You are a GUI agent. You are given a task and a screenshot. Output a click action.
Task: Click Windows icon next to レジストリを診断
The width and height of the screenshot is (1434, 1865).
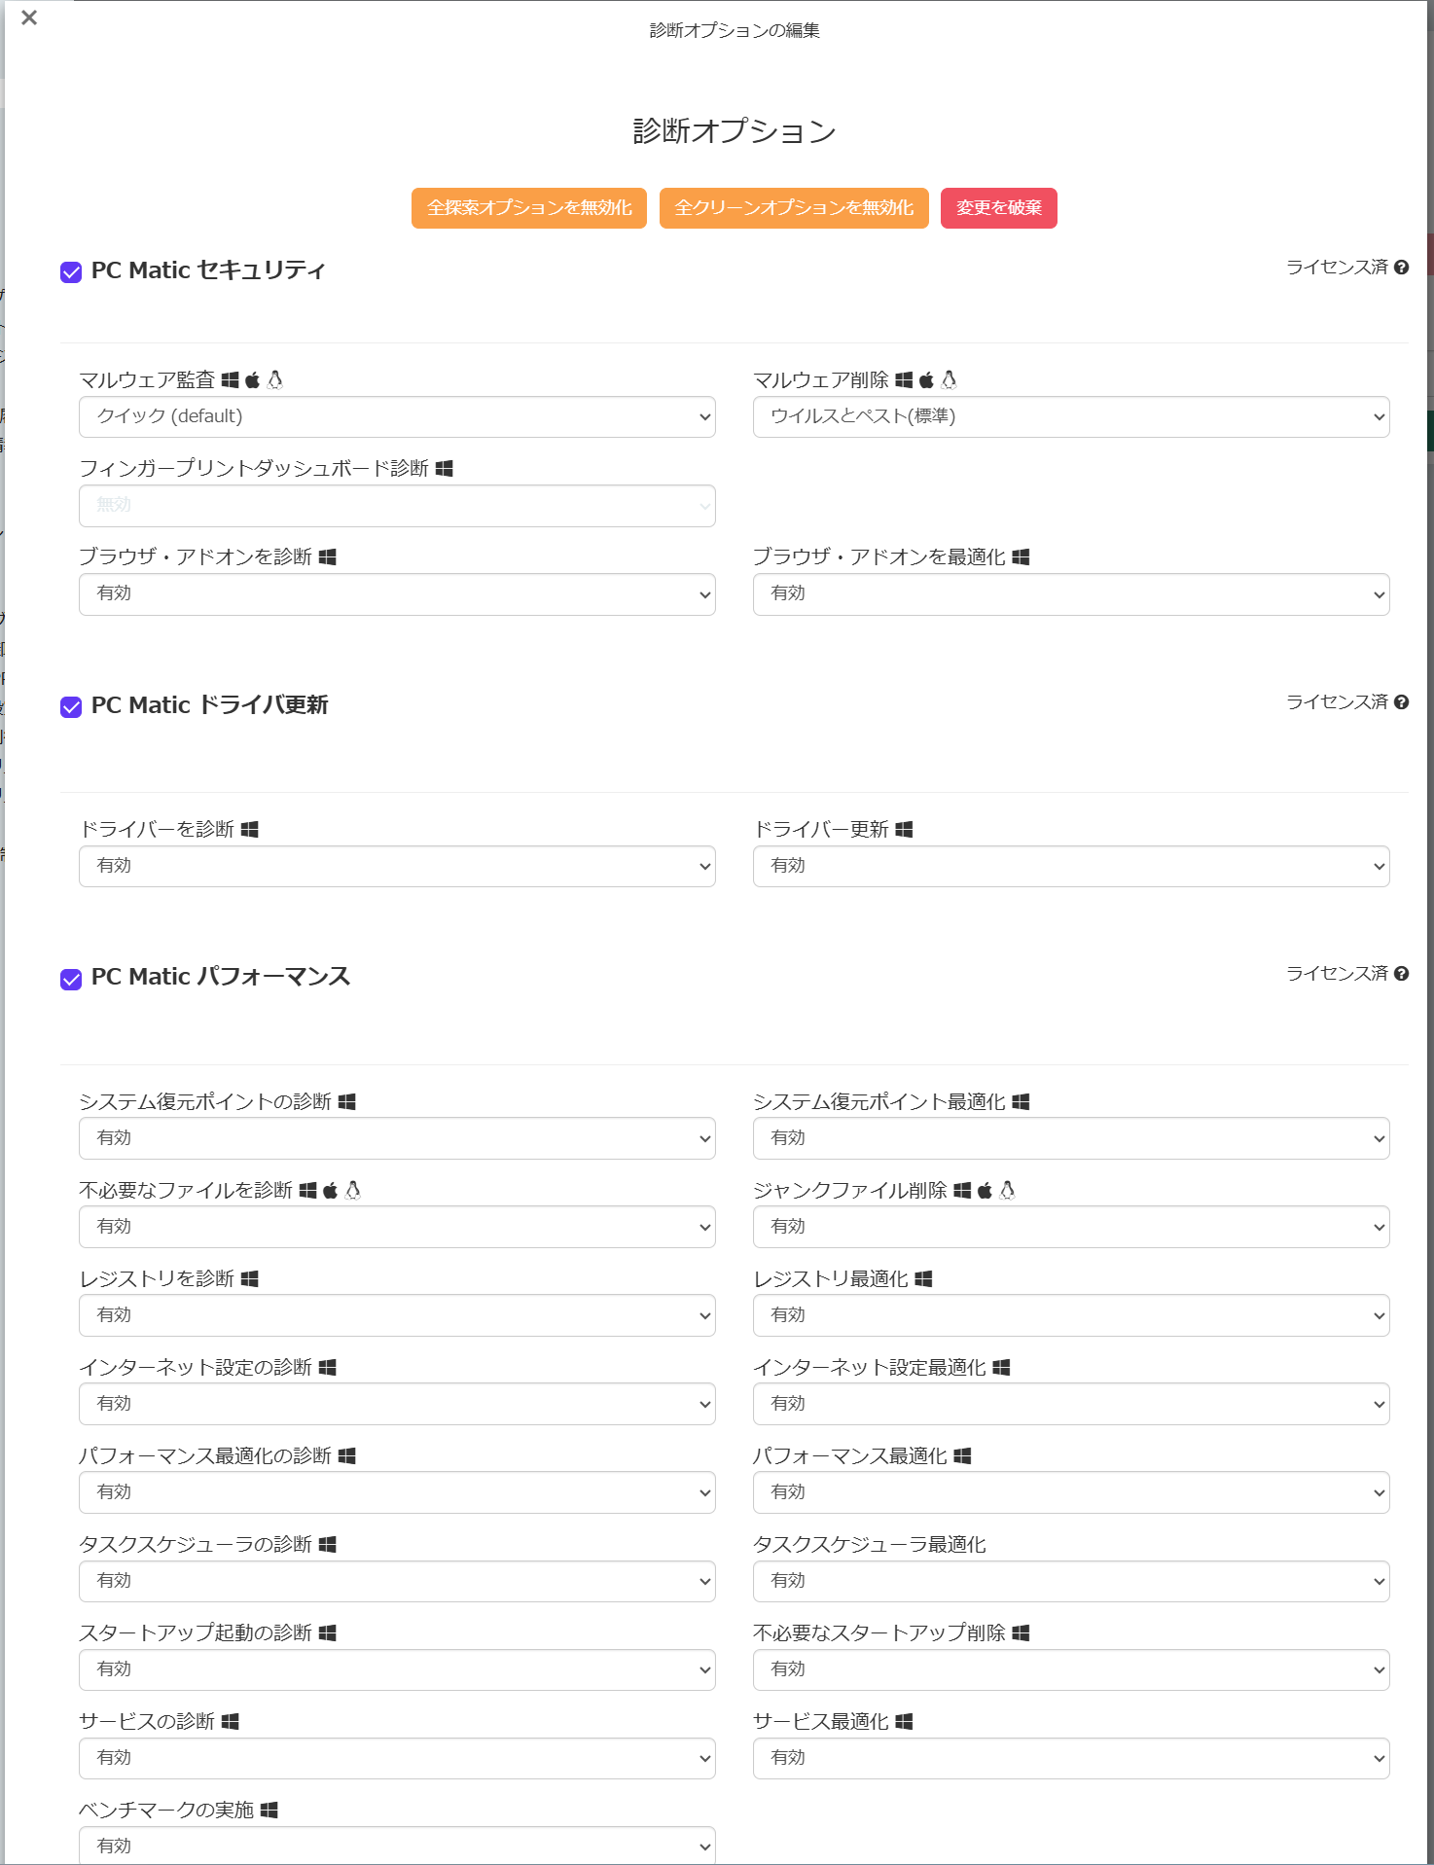(250, 1279)
